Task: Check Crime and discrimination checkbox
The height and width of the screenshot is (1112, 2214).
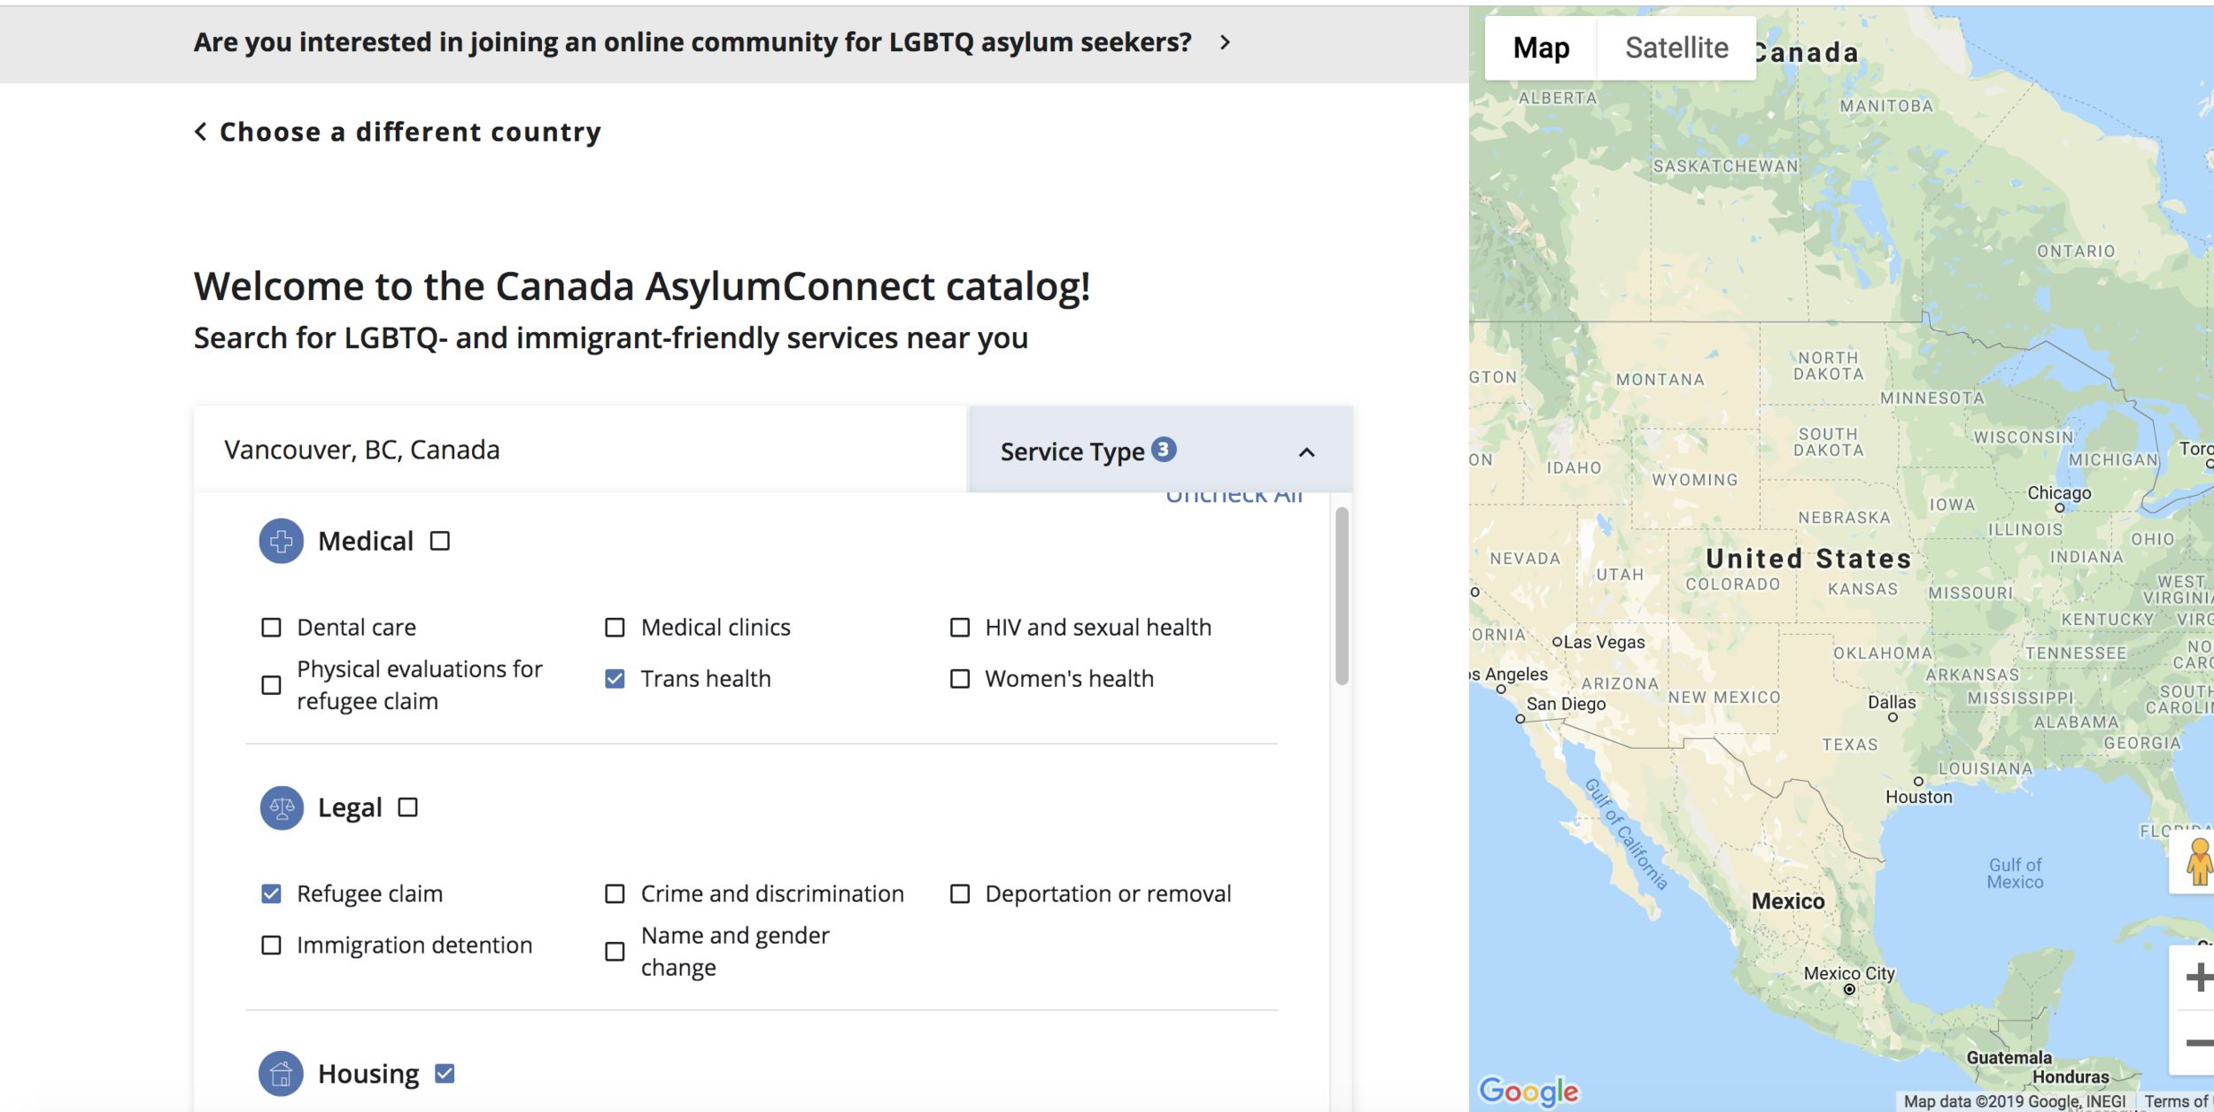Action: pyautogui.click(x=615, y=894)
